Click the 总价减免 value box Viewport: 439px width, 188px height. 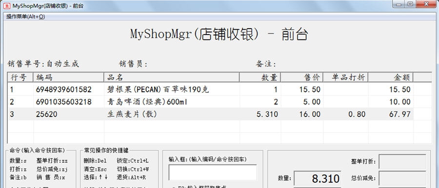click(402, 178)
